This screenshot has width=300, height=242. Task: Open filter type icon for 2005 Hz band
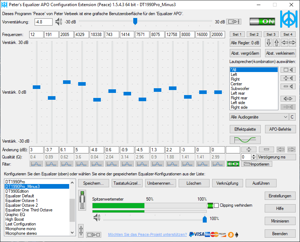click(66, 164)
